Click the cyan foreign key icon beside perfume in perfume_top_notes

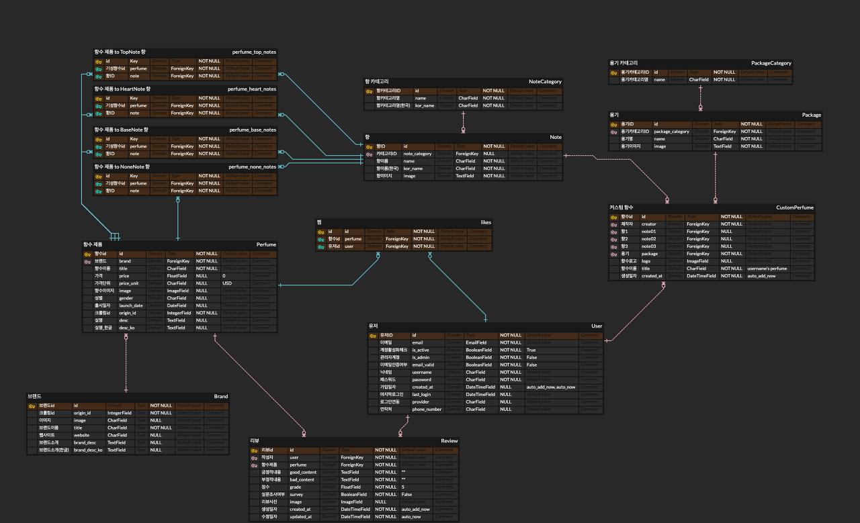pos(98,68)
